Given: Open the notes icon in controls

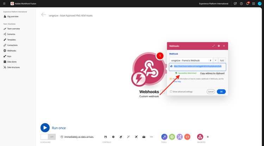Looking at the screenshot, I should [x=121, y=137].
